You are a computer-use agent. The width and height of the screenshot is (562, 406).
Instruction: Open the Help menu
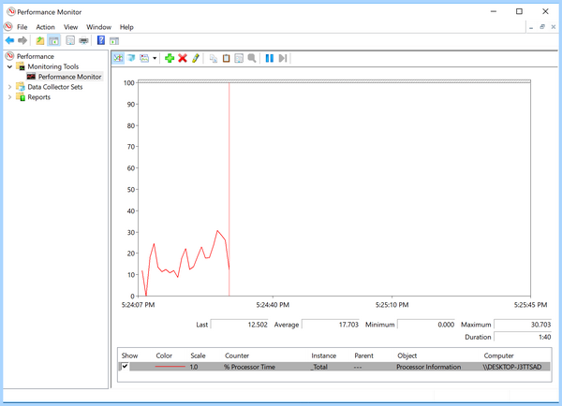pos(126,27)
